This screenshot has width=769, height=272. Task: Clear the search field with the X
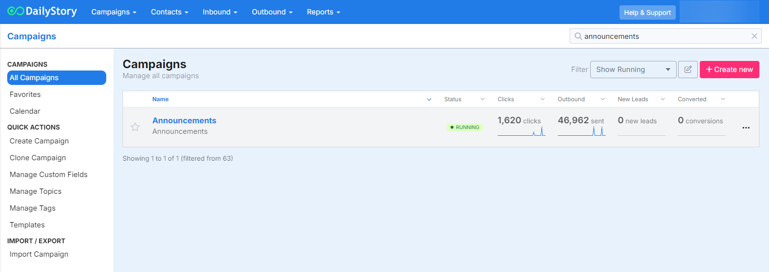point(754,36)
